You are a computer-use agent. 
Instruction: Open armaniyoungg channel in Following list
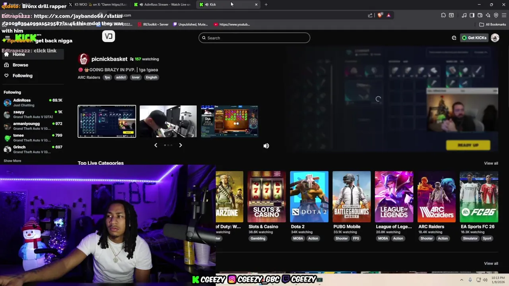(x=33, y=126)
